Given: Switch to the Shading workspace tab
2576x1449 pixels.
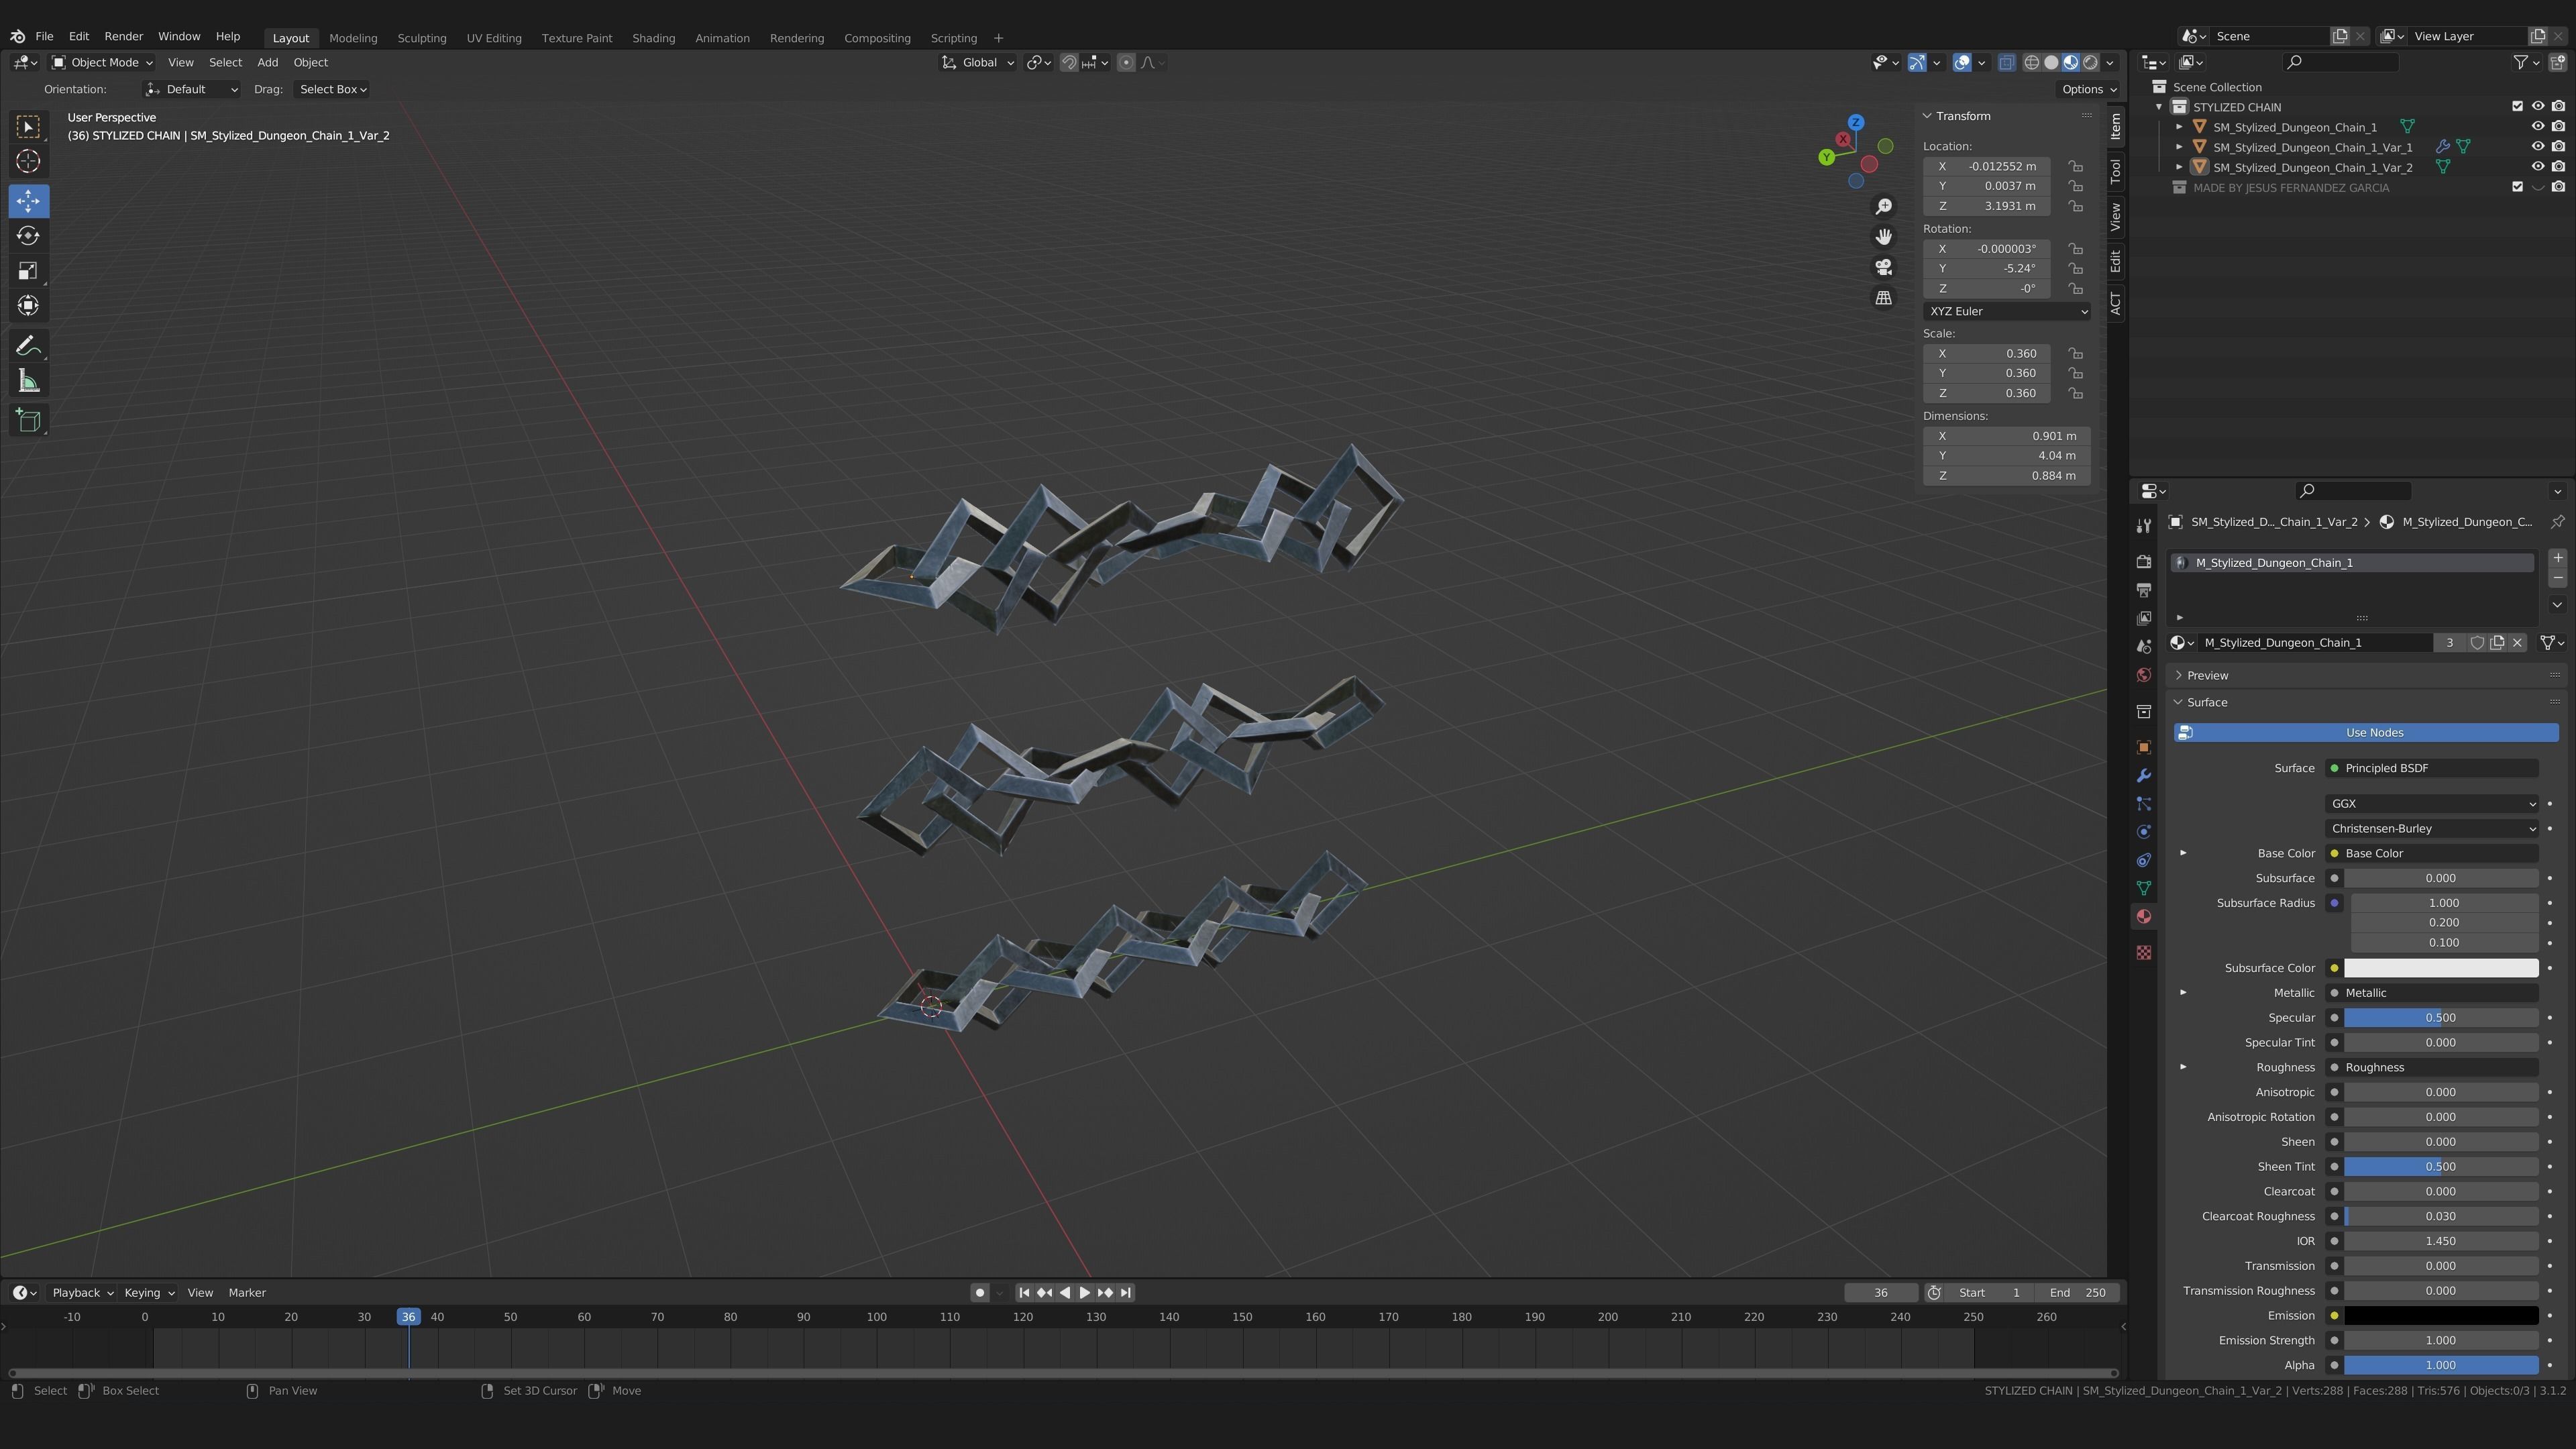Looking at the screenshot, I should point(653,38).
